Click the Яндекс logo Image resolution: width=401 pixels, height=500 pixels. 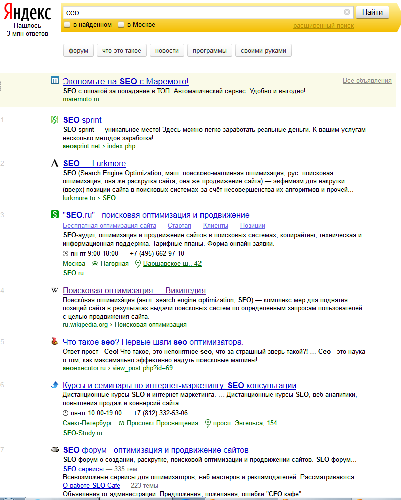coord(27,12)
